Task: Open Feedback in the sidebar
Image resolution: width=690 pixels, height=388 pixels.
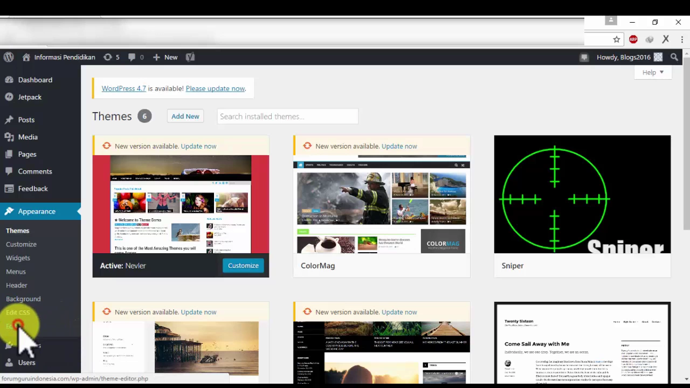Action: tap(33, 189)
